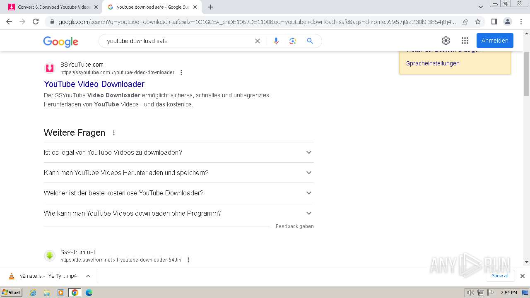Clear the search box with the X icon
The image size is (530, 298).
tap(258, 41)
